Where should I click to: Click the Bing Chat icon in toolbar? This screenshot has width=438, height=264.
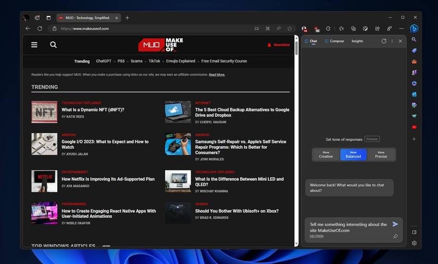pyautogui.click(x=414, y=29)
